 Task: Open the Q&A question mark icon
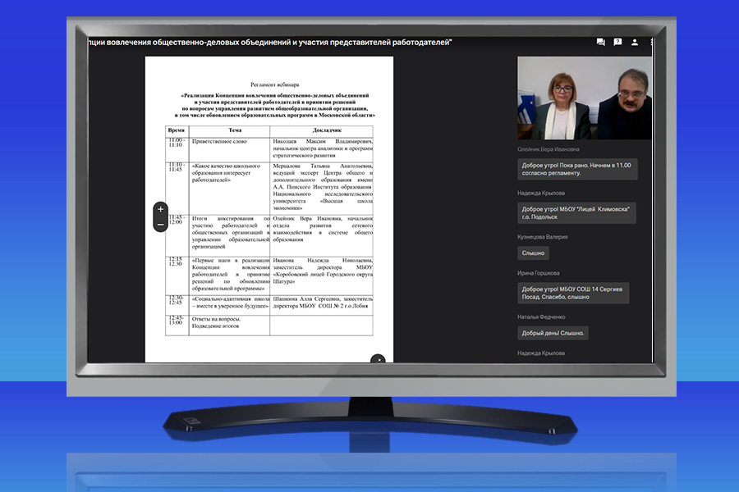(x=617, y=42)
